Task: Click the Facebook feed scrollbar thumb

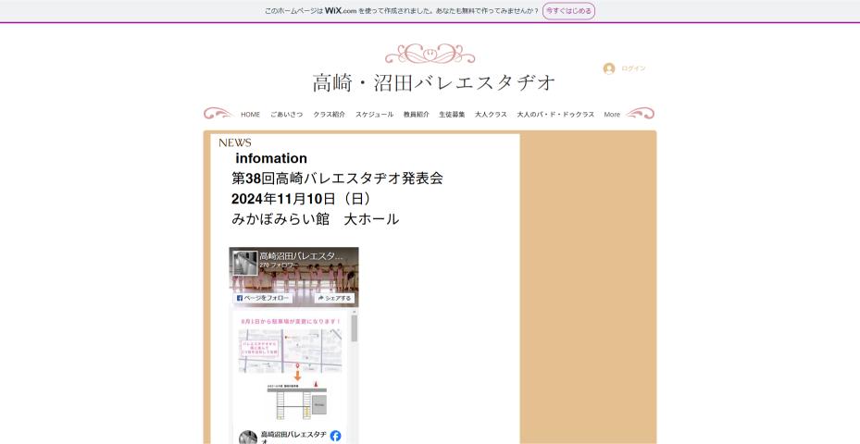Action: (x=355, y=328)
